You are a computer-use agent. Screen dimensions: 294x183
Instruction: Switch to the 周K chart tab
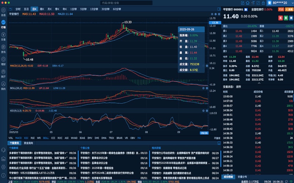click(42, 8)
